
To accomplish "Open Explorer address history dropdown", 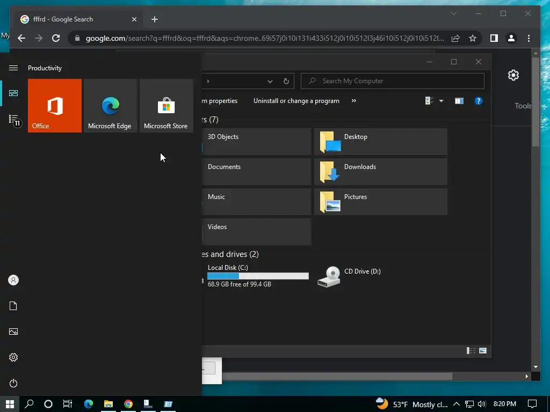I will [270, 82].
